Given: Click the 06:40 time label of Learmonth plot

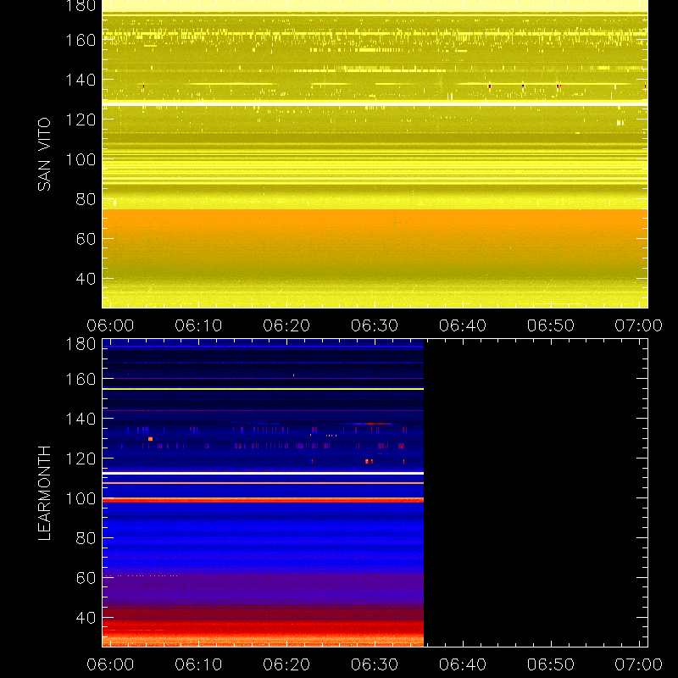Looking at the screenshot, I should pos(463,664).
